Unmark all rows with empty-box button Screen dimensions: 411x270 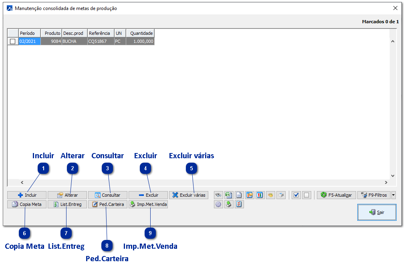pos(306,195)
